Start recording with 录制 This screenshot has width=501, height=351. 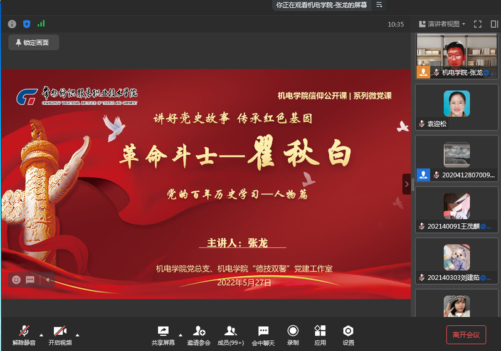pyautogui.click(x=292, y=335)
